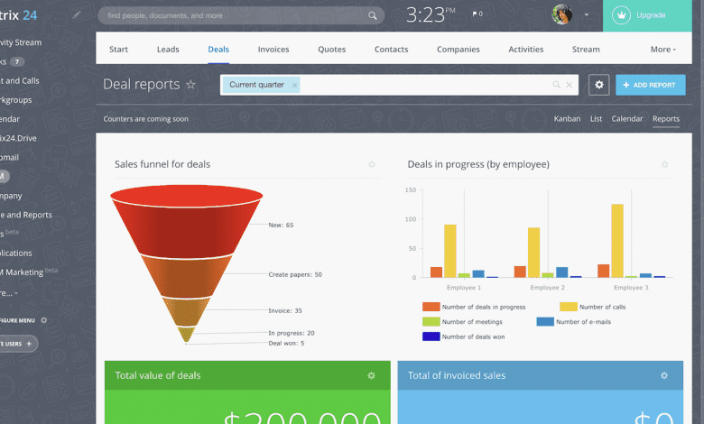Screen dimensions: 704x424
Task: Open Applications in the sidebar
Action: click(15, 253)
